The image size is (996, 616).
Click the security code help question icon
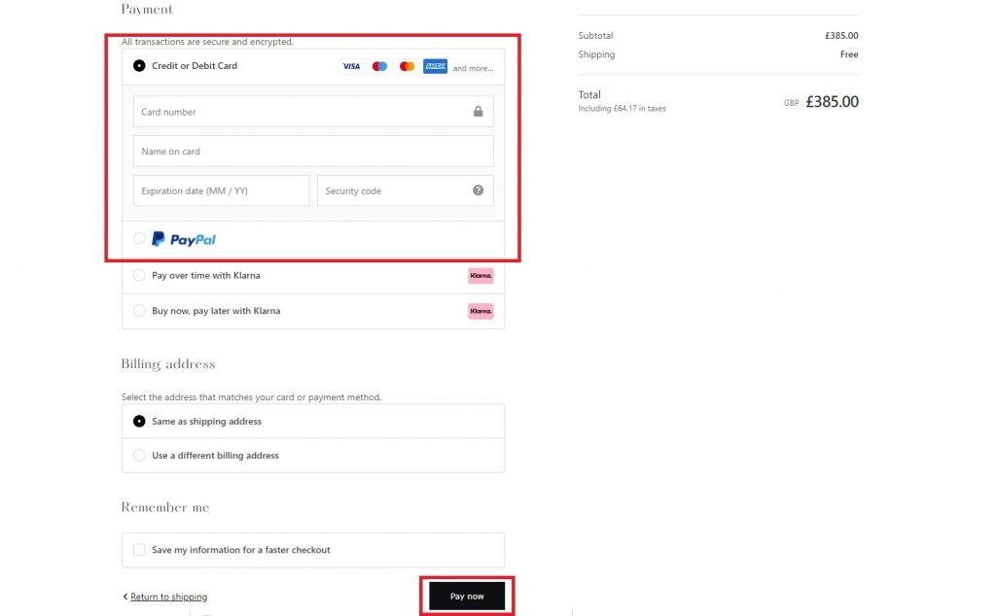point(478,190)
